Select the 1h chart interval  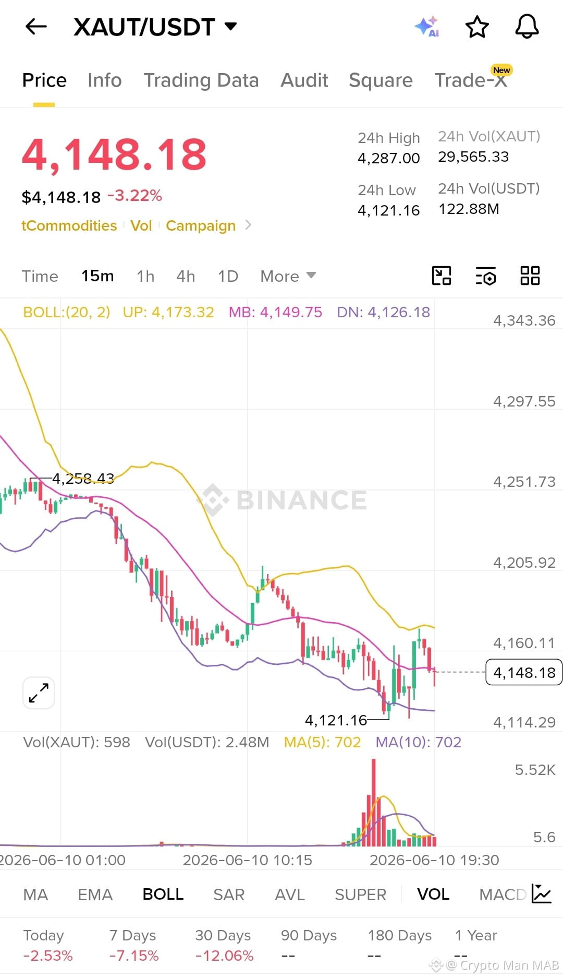point(145,276)
